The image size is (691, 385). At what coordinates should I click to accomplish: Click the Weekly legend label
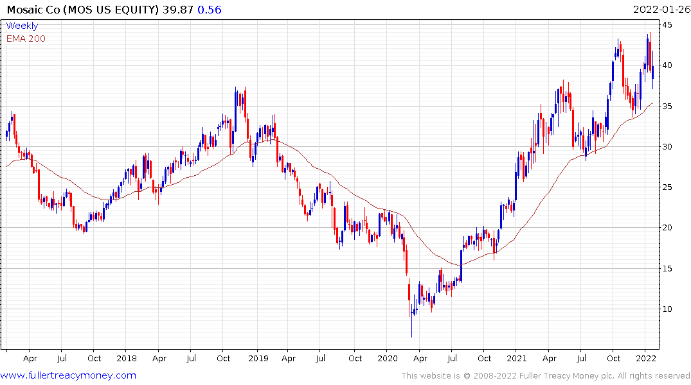pyautogui.click(x=22, y=26)
